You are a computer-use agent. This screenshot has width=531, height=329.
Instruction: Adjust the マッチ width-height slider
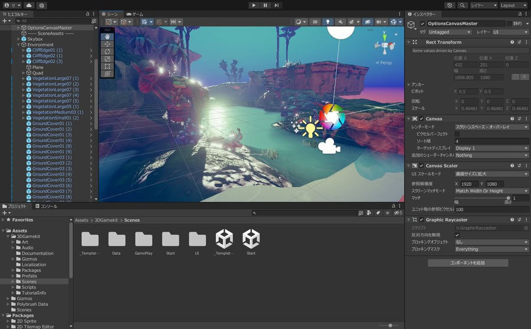(x=481, y=198)
